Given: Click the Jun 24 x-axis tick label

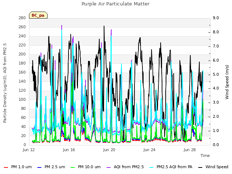Looking at the screenshot, I should [x=149, y=150].
